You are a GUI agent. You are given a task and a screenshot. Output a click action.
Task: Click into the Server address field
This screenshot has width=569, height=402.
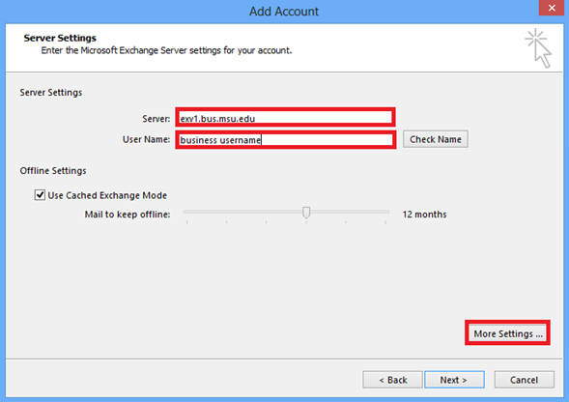point(286,118)
